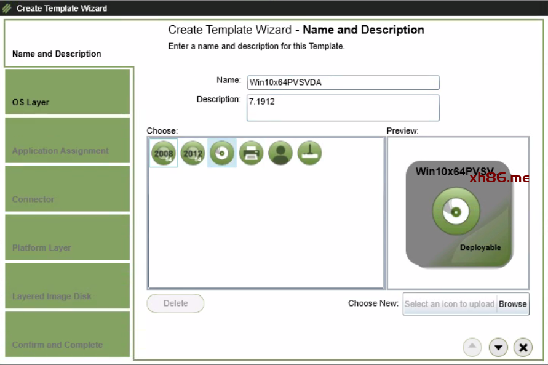Screen dimensions: 548x365
Task: Select the 2008 64-bit icon
Action: pos(163,153)
